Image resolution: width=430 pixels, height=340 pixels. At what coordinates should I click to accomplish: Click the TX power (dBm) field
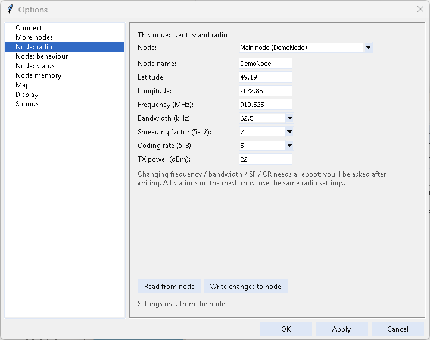pyautogui.click(x=266, y=159)
